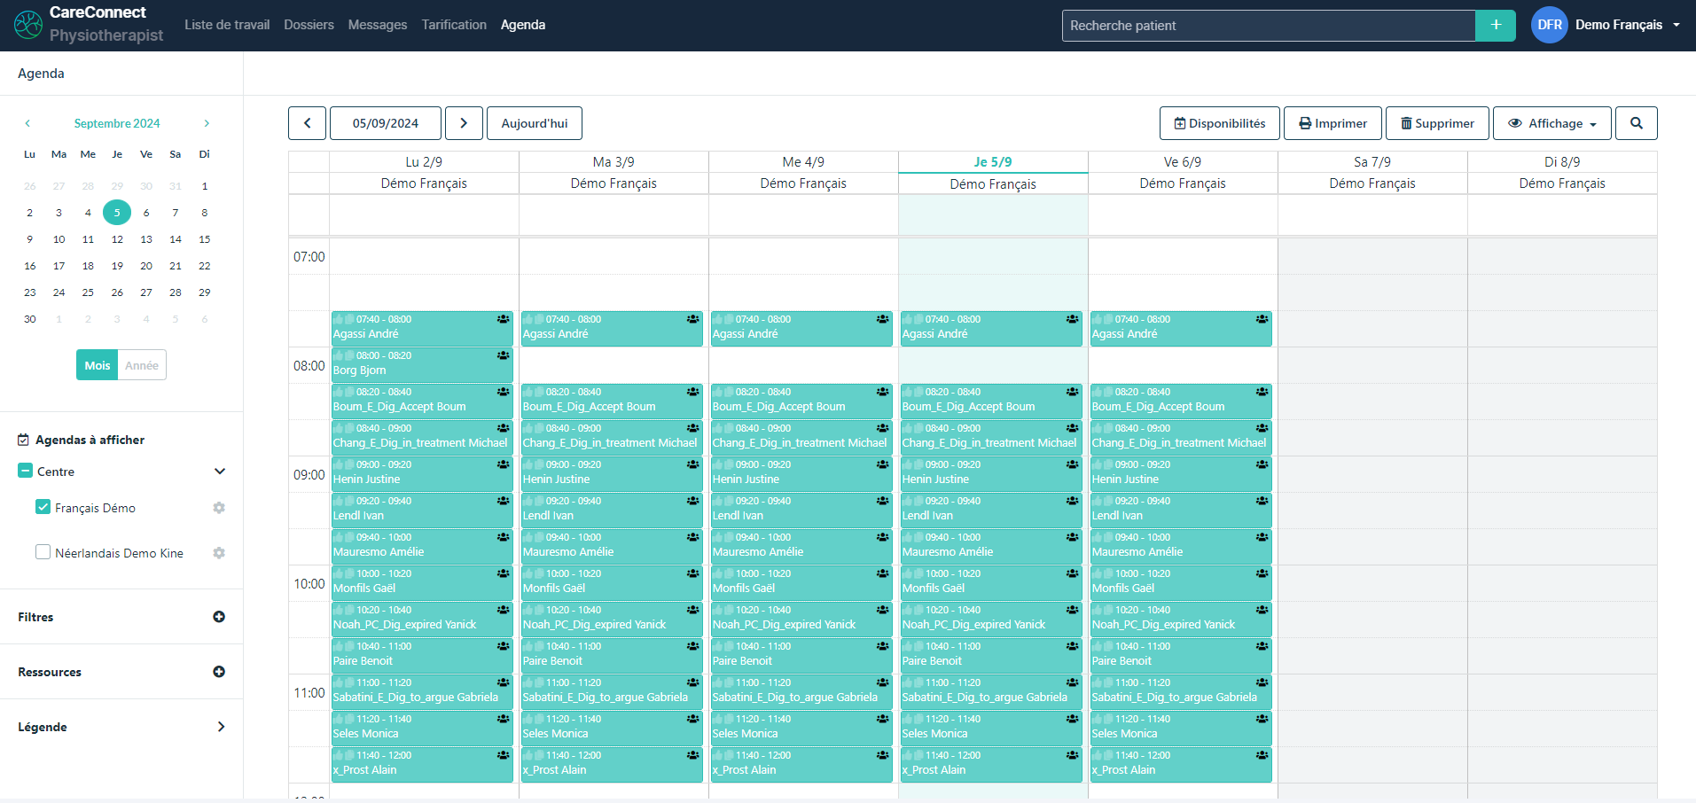Go to next week arrow button

[464, 123]
